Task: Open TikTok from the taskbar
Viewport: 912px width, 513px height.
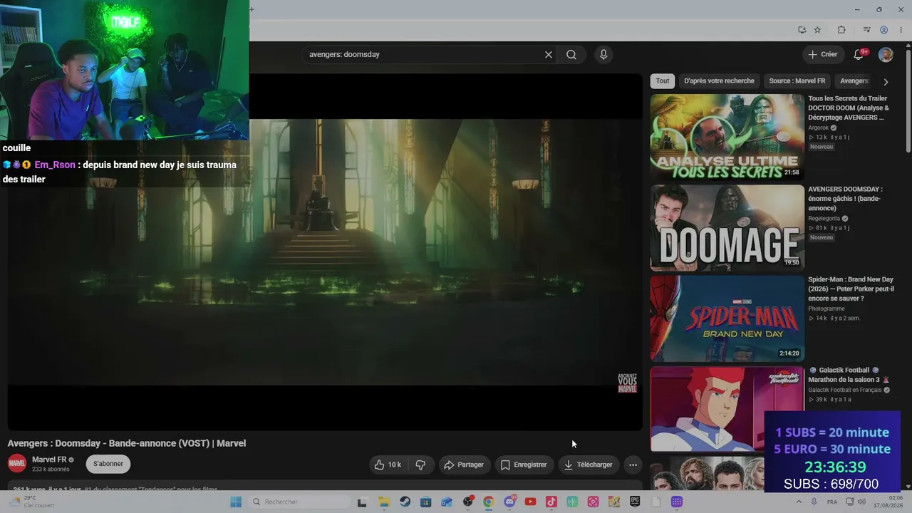Action: click(x=551, y=502)
